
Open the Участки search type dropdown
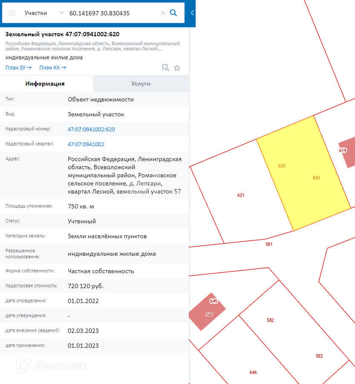[44, 13]
